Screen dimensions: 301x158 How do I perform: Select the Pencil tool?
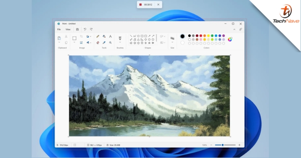click(98, 36)
